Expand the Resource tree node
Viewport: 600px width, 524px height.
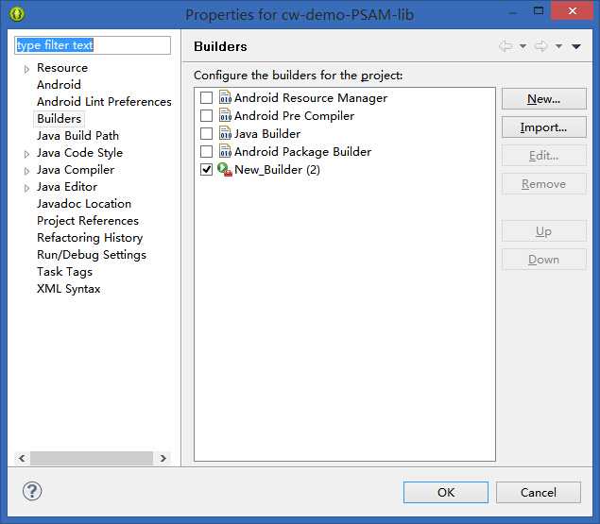[26, 69]
